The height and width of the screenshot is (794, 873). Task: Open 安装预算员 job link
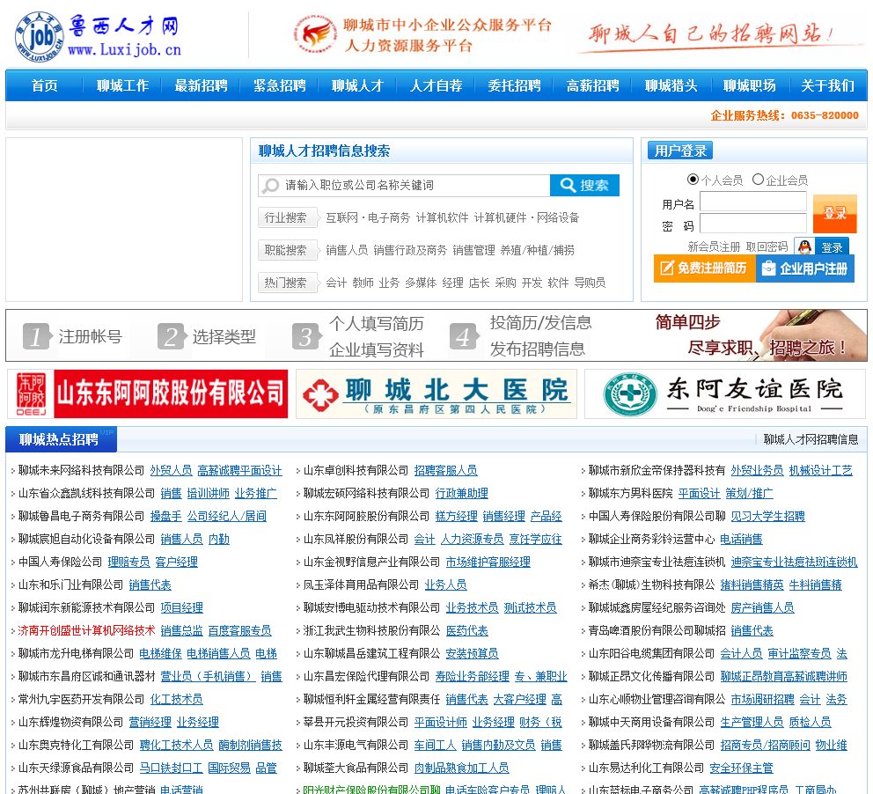pos(472,654)
